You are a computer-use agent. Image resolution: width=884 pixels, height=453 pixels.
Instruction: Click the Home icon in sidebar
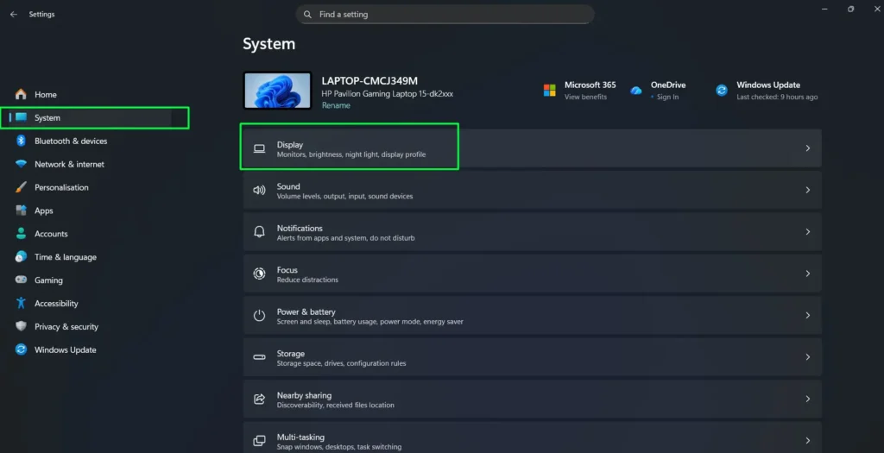(21, 94)
